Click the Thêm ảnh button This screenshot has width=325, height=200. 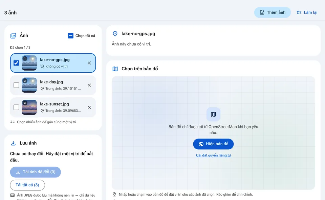point(272,12)
